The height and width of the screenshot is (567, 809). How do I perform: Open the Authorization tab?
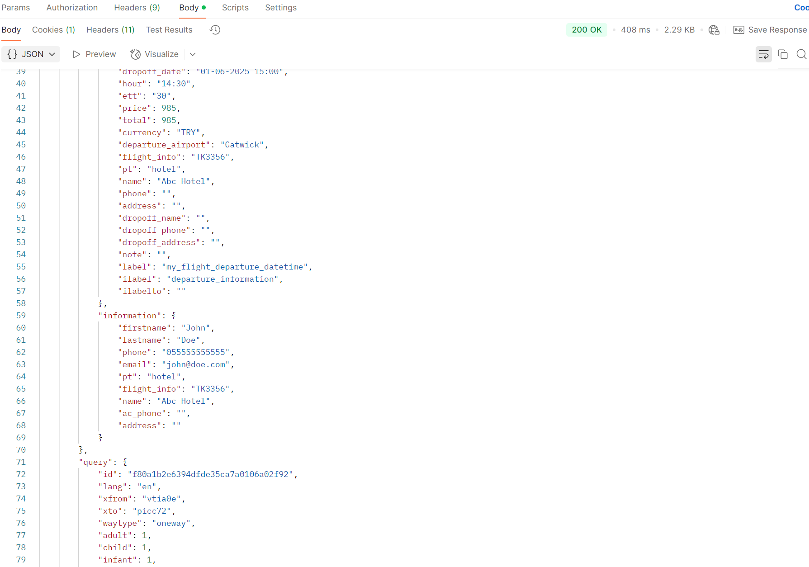72,8
